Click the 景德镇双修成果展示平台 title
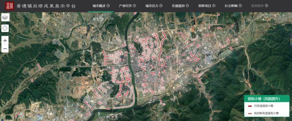The width and height of the screenshot is (292, 121). coord(46,6)
